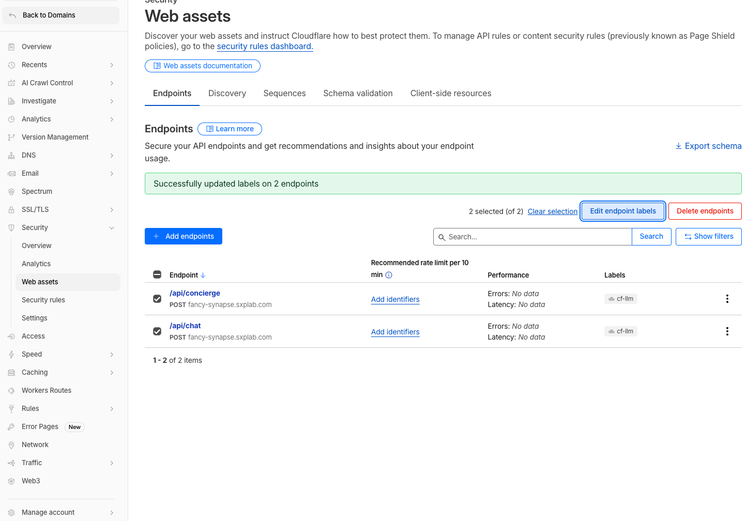Open the /api/concierge endpoint link
Image resolution: width=747 pixels, height=521 pixels.
(195, 293)
